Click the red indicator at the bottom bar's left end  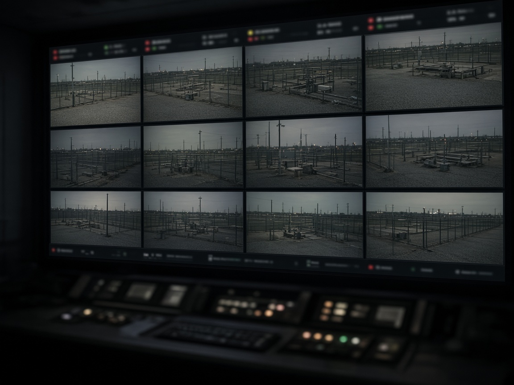(54, 250)
